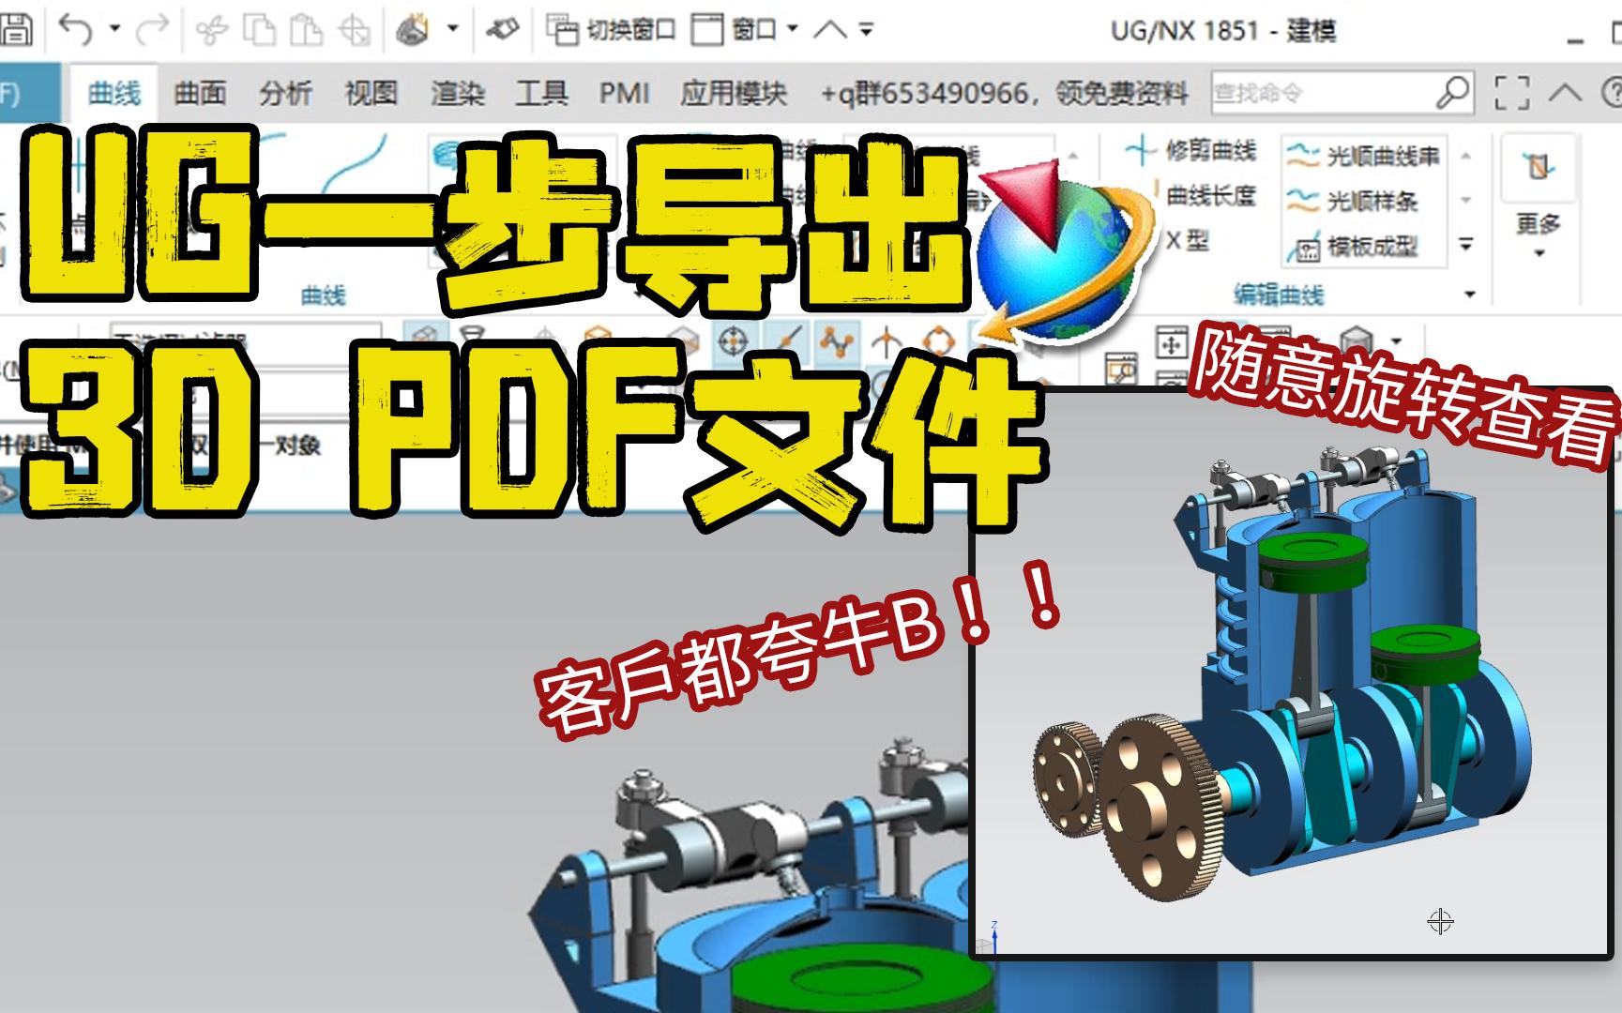This screenshot has width=1622, height=1013.
Task: Click the gallery scroll-down arrow beside 光顺样条
Action: (1466, 201)
